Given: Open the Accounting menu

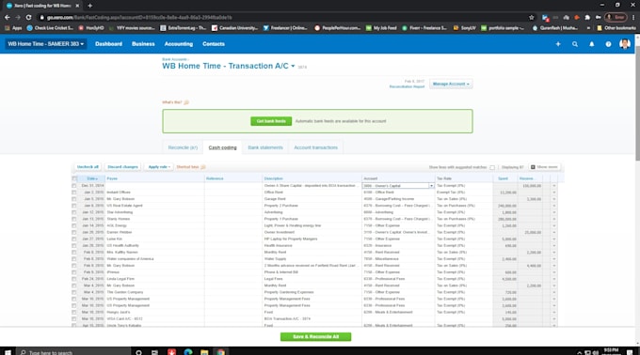Looking at the screenshot, I should pyautogui.click(x=179, y=44).
